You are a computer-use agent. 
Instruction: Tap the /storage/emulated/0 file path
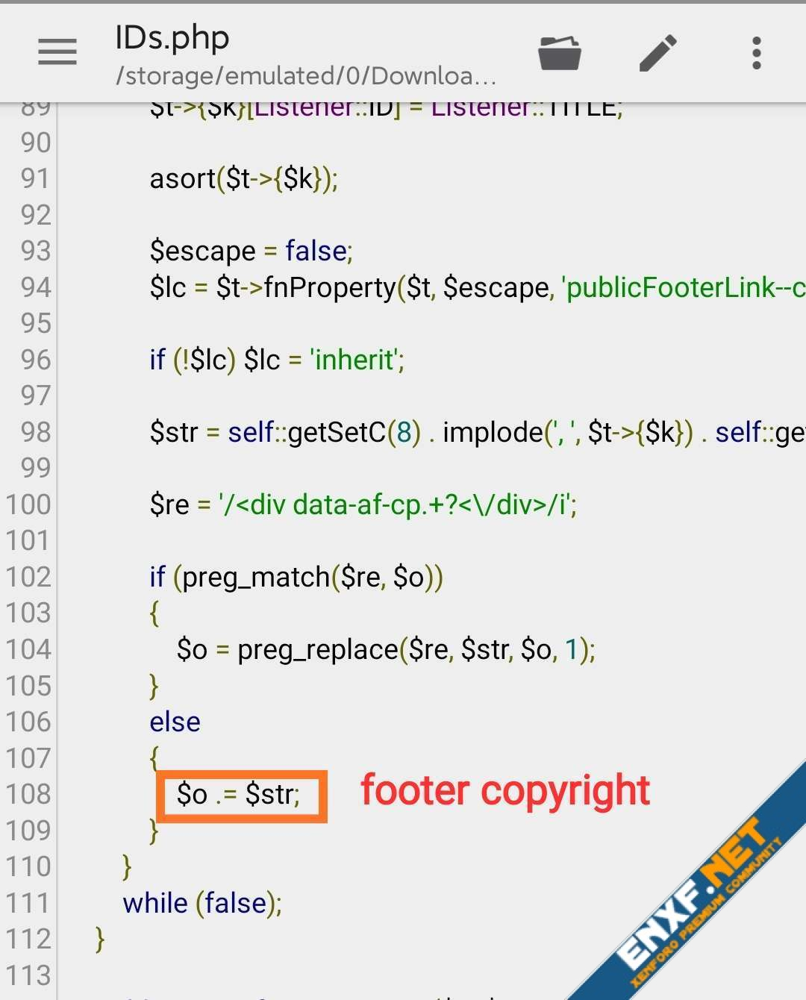pyautogui.click(x=306, y=76)
